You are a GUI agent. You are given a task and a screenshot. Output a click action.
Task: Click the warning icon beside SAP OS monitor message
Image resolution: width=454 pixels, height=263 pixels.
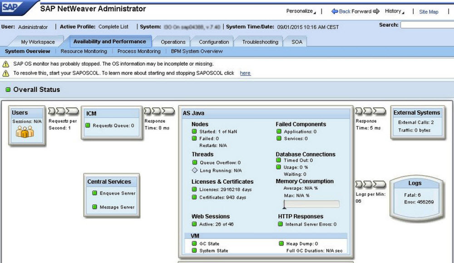[5, 64]
